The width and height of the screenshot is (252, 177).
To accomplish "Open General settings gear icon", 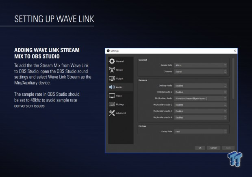I will pyautogui.click(x=112, y=61).
